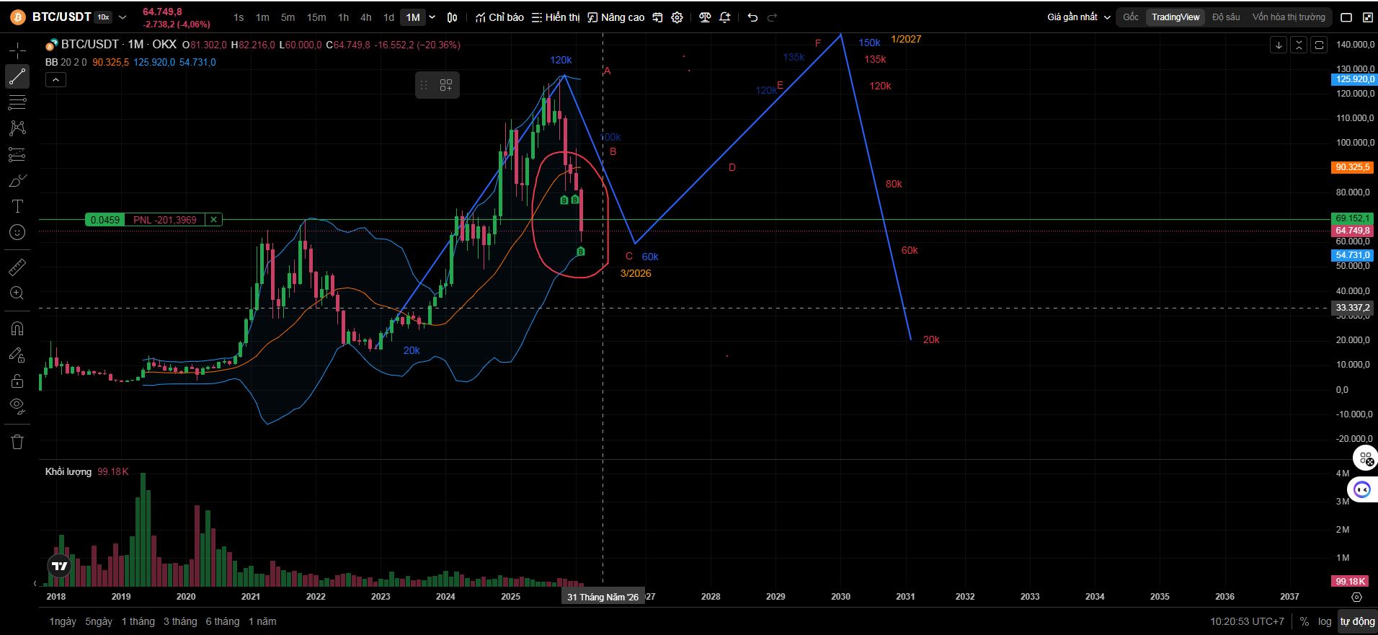1378x635 pixels.
Task: Switch to the Độ sâu tab
Action: pyautogui.click(x=1226, y=17)
